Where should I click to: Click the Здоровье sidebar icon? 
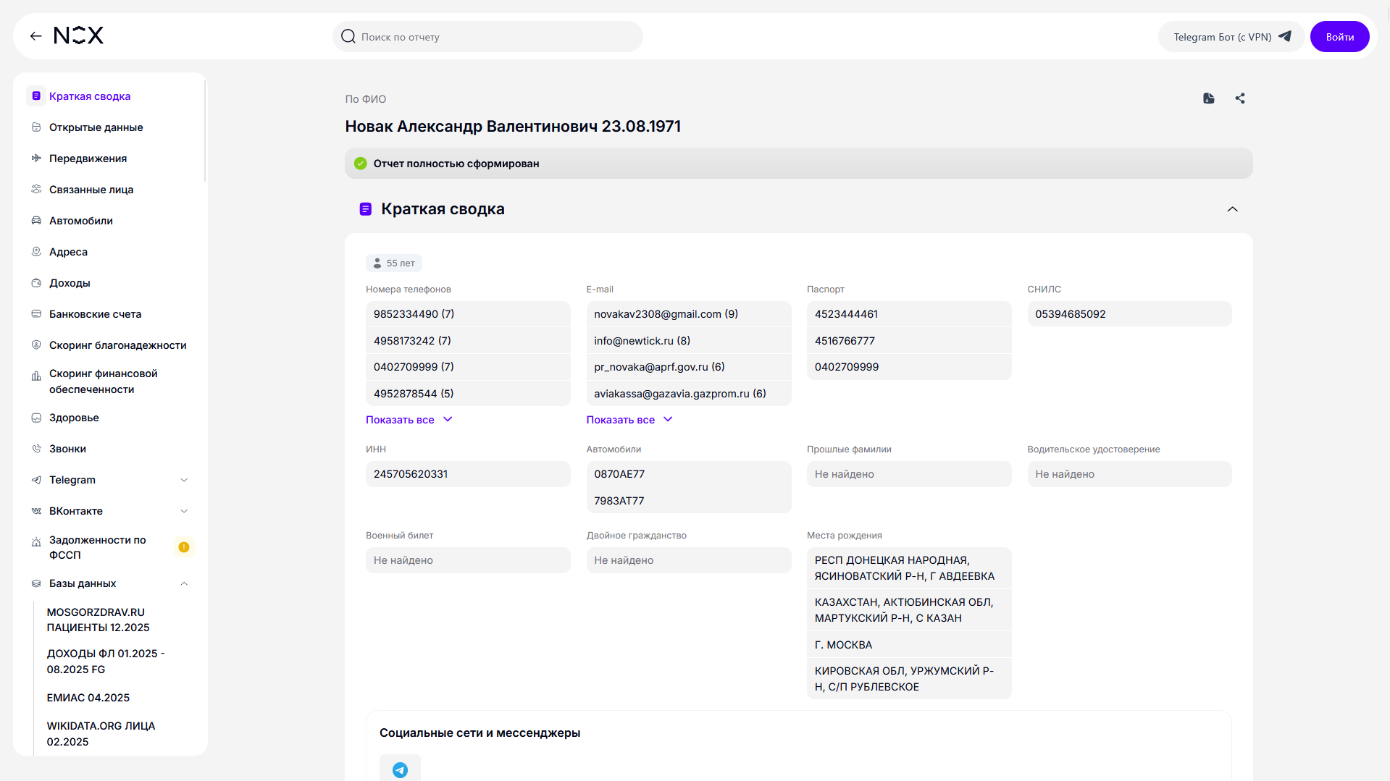(x=36, y=418)
